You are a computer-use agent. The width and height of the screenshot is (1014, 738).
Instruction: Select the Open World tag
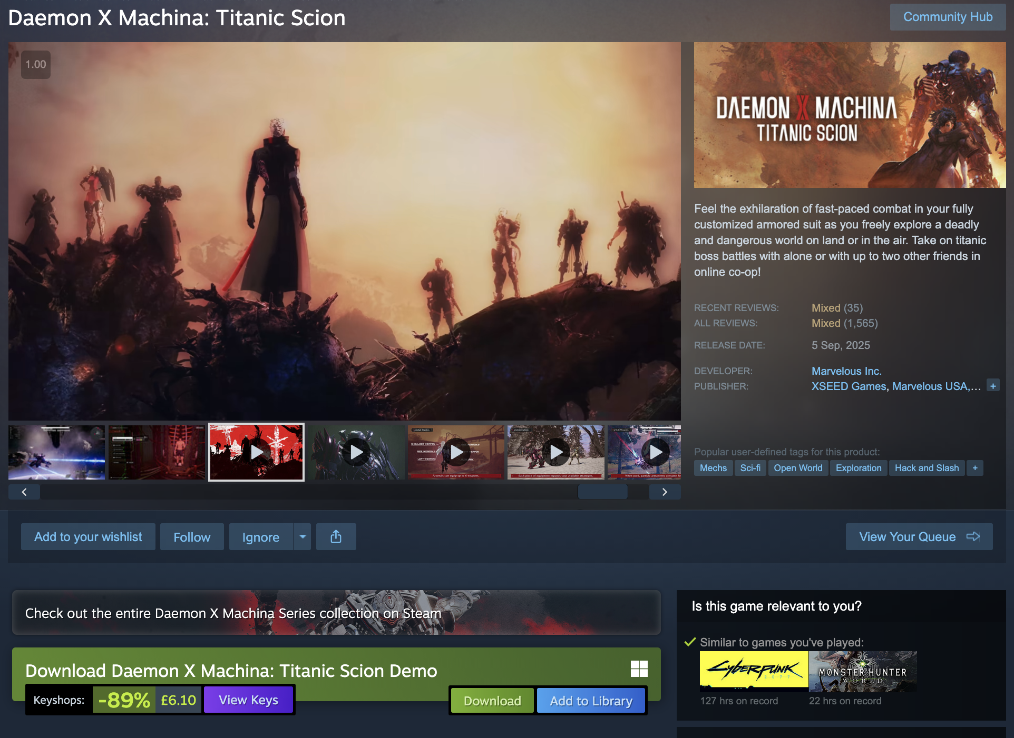tap(797, 468)
